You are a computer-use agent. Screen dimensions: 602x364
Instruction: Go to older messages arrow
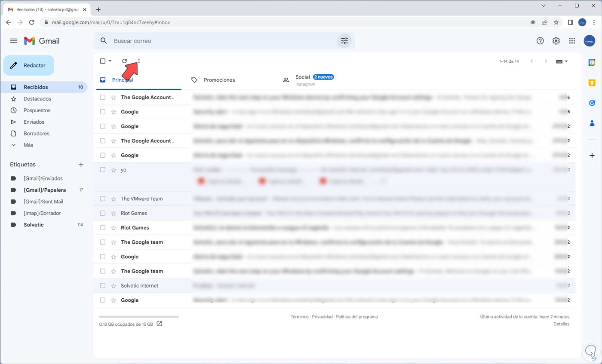coord(546,61)
